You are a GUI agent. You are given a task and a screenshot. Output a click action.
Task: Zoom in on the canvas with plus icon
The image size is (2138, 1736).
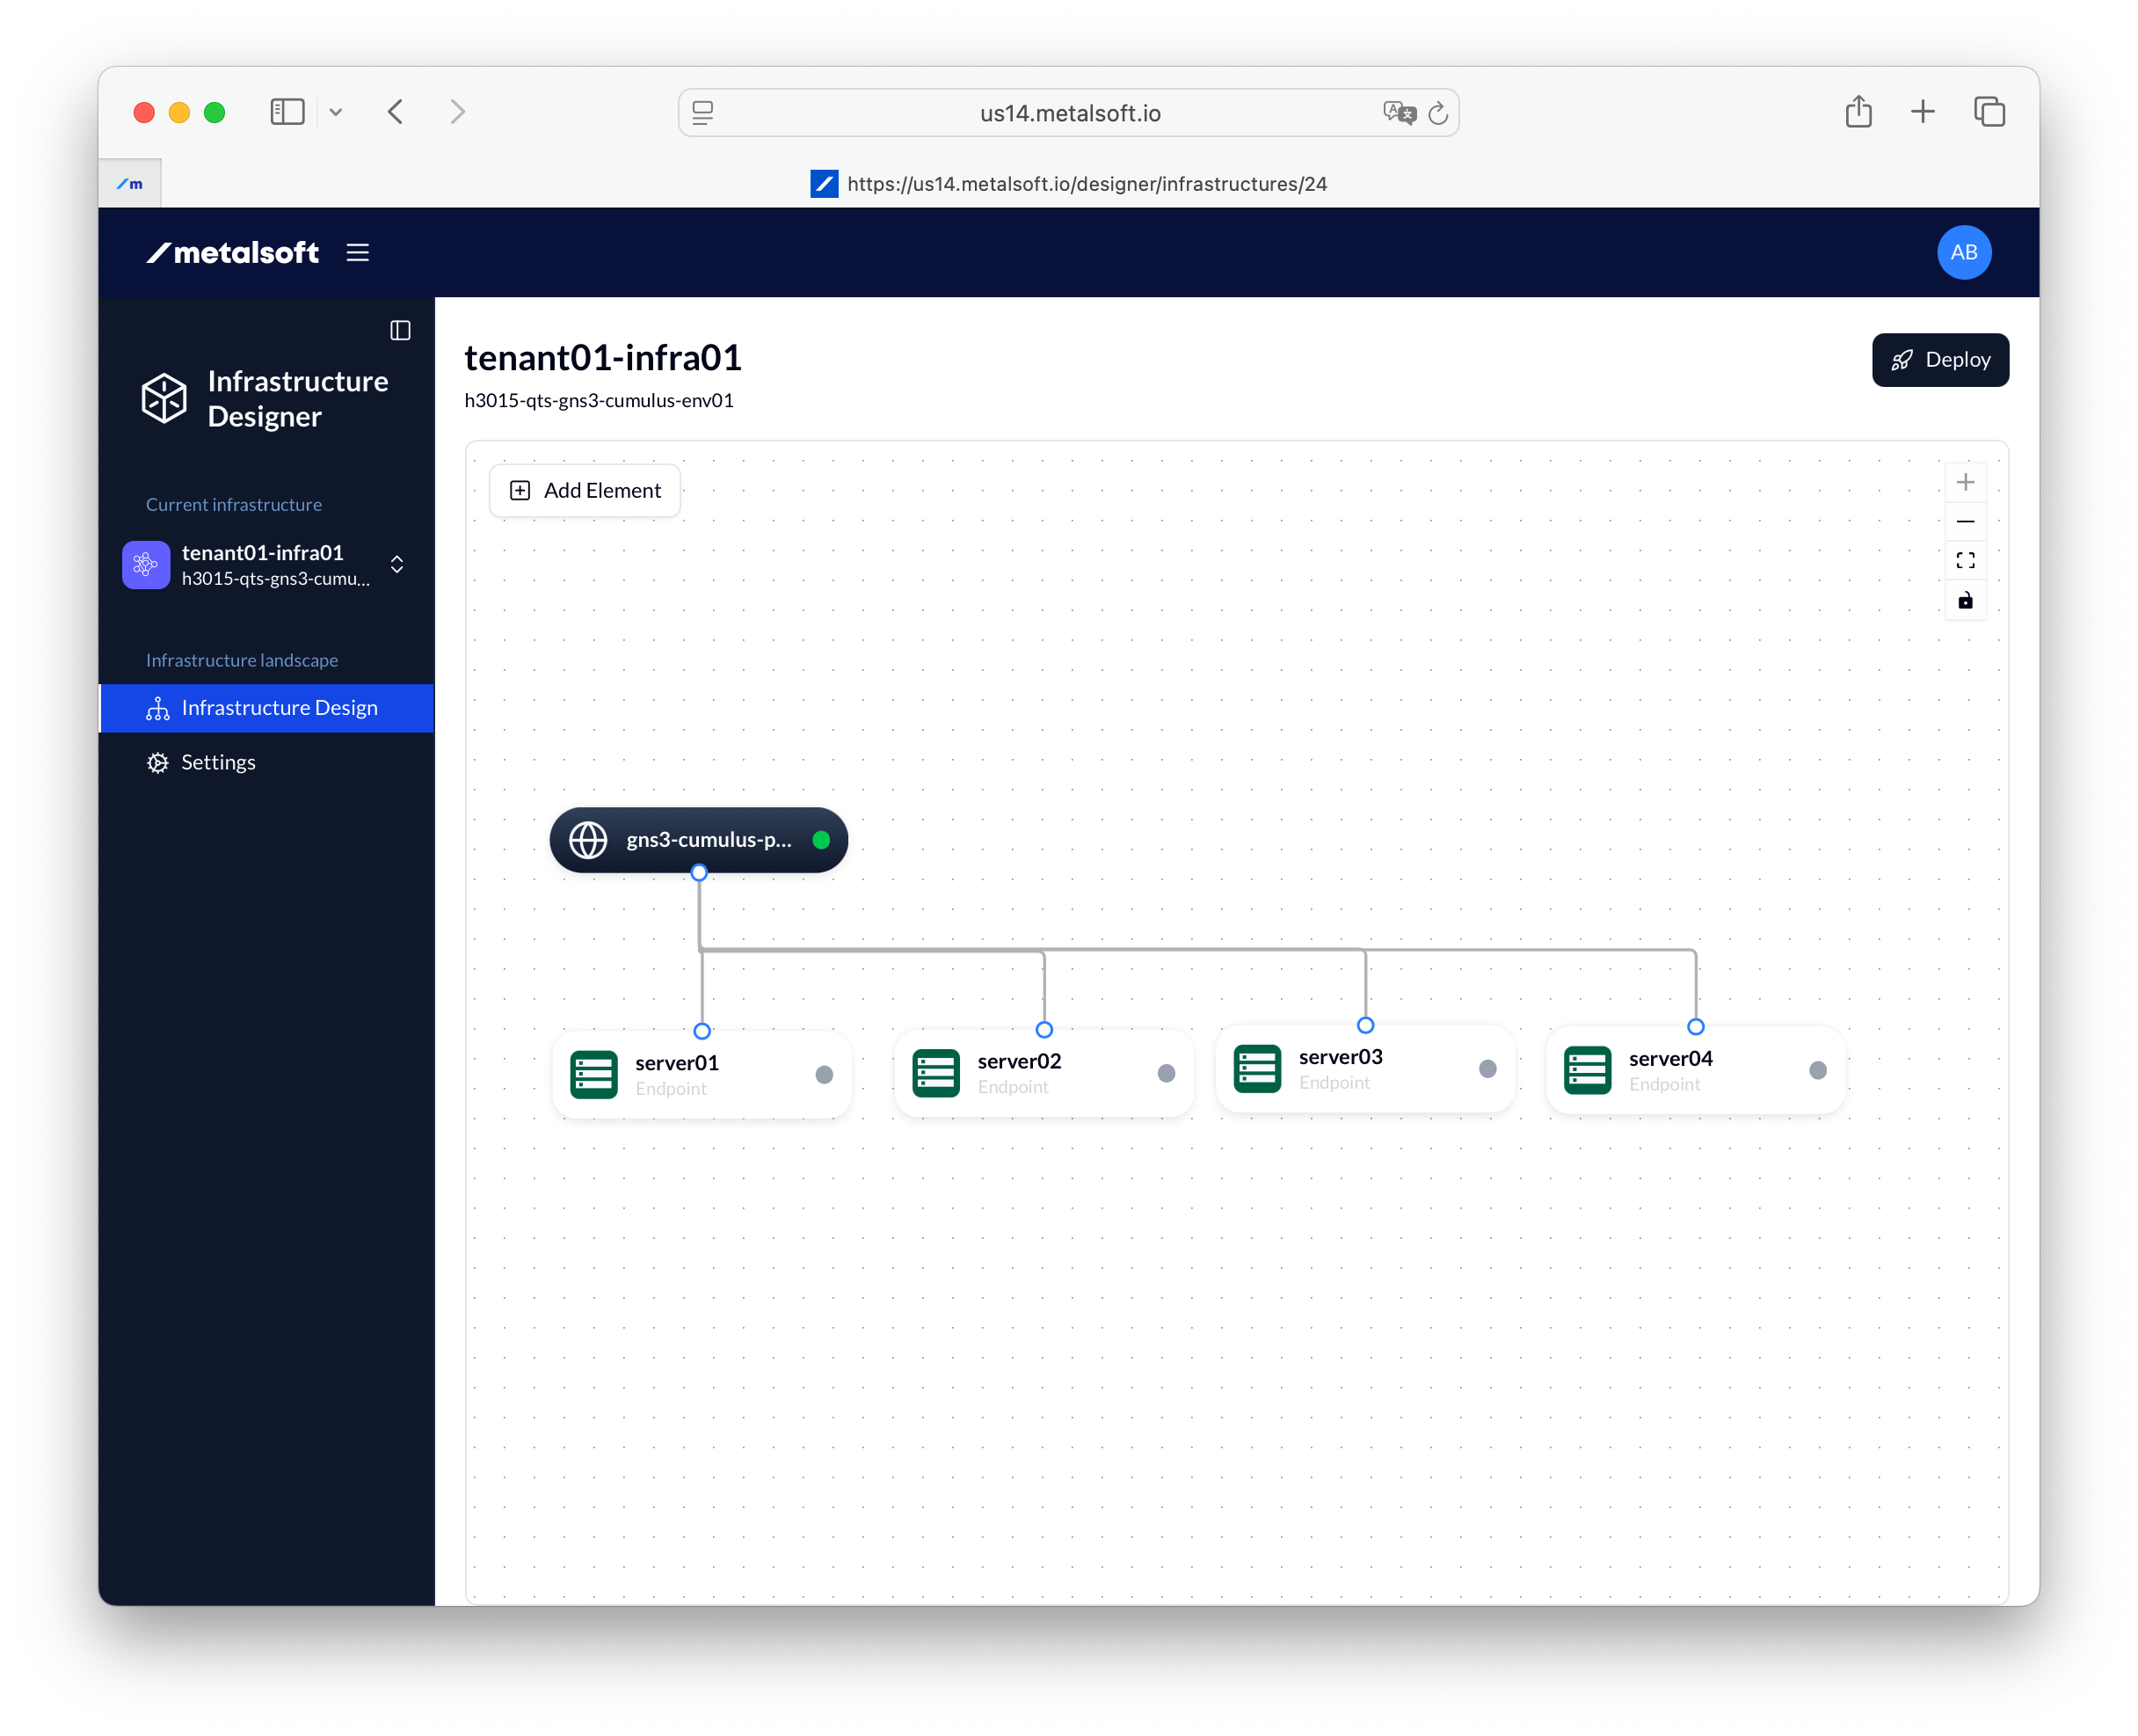(x=1966, y=481)
